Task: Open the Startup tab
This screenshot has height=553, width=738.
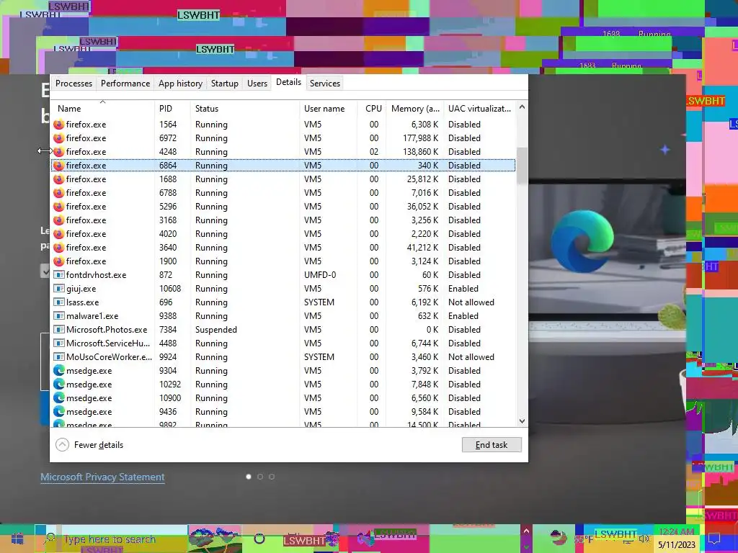Action: click(225, 84)
